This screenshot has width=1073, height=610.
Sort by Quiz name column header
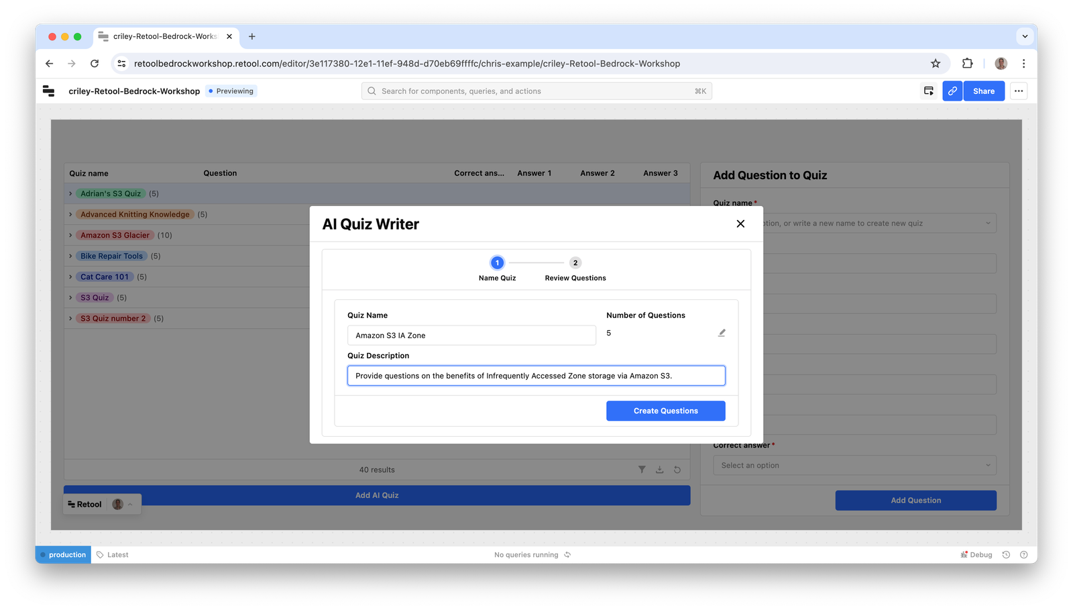[x=89, y=173]
